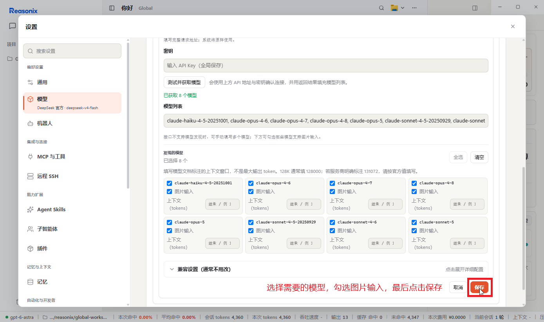Open MCP 与工具 plug icon entry
Viewport: 544px width, 322px height.
[72, 157]
